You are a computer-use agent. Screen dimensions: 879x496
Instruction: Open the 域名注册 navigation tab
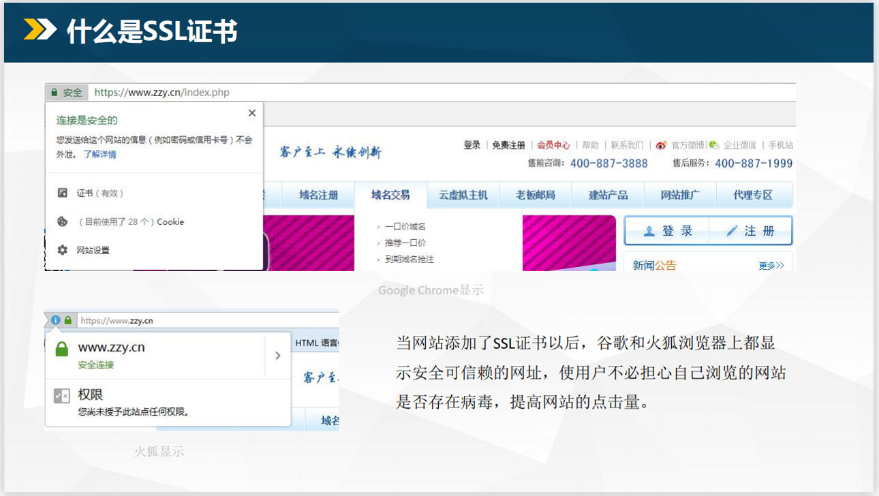[x=318, y=195]
